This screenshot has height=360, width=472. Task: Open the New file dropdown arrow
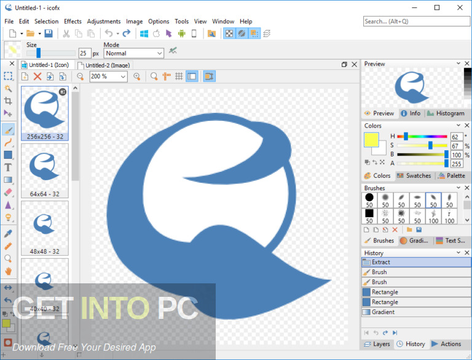(22, 34)
